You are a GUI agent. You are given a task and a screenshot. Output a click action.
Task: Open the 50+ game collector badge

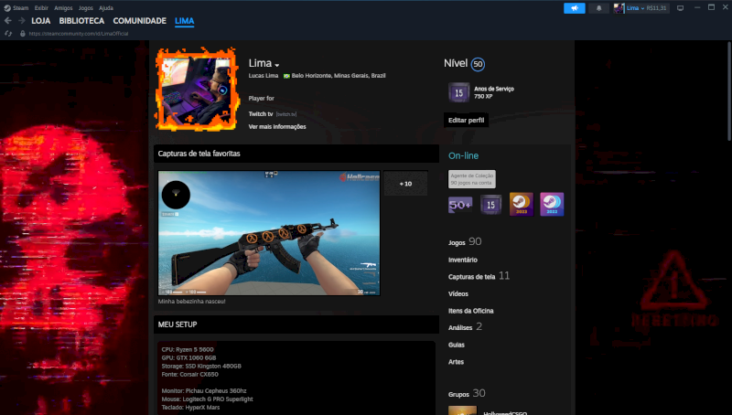tap(459, 204)
